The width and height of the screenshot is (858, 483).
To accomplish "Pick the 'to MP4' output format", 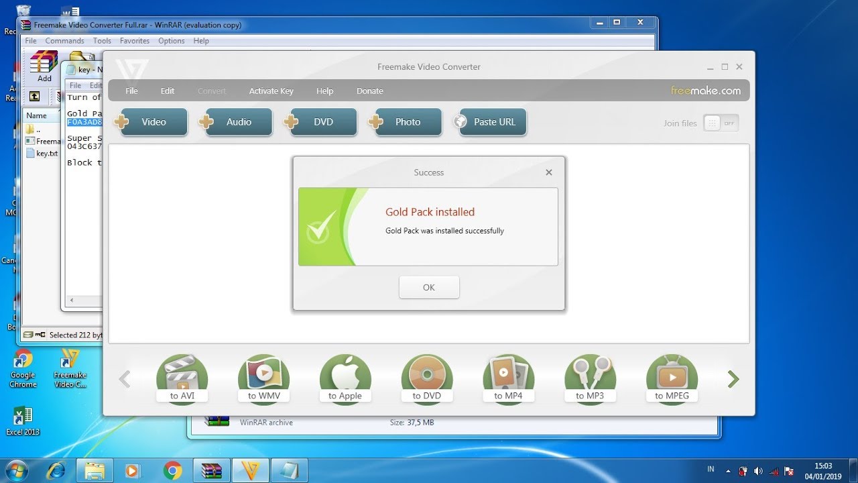I will (x=508, y=379).
